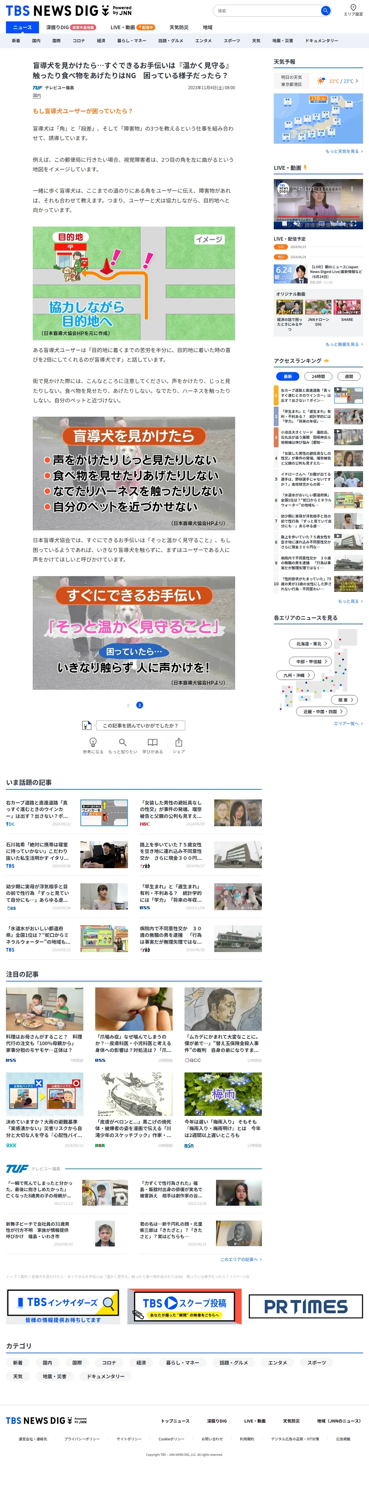Open お問い合わせ footer link
This screenshot has height=1496, width=369.
tap(212, 1439)
